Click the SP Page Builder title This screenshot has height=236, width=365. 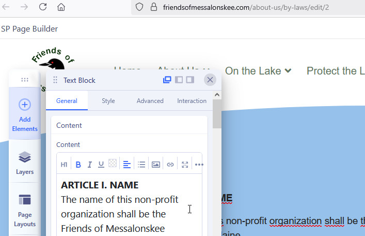(x=29, y=29)
